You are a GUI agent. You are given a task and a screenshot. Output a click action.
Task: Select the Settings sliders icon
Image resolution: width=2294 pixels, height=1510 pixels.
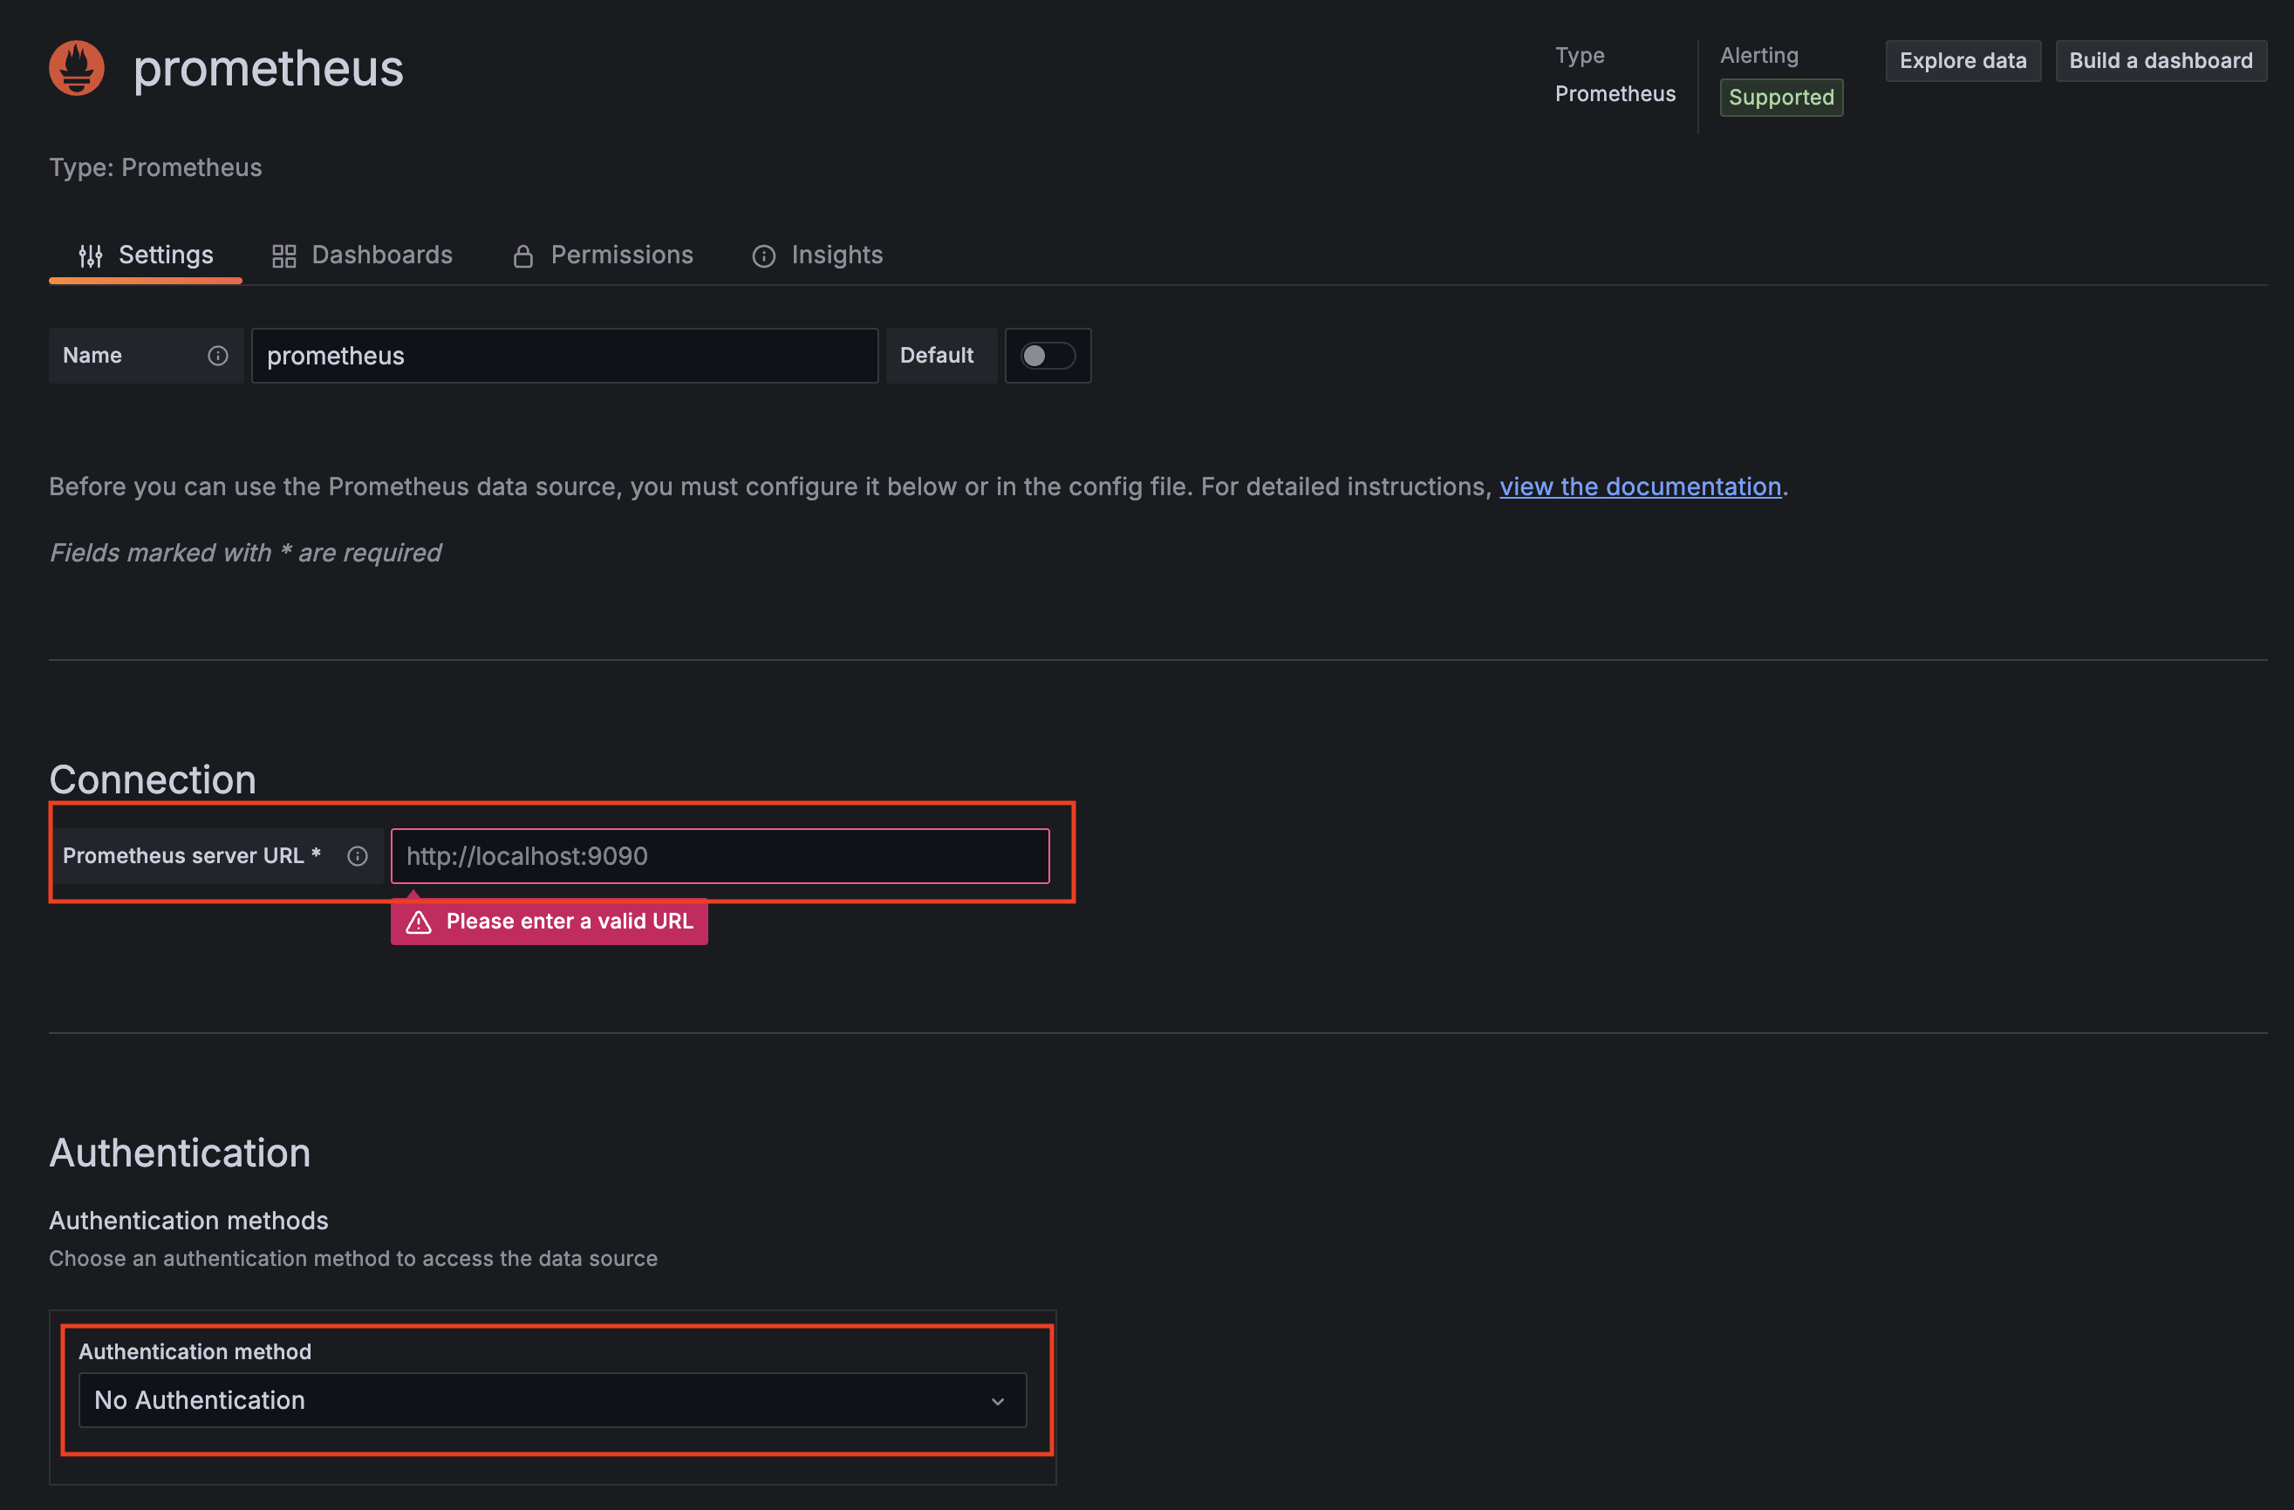91,255
